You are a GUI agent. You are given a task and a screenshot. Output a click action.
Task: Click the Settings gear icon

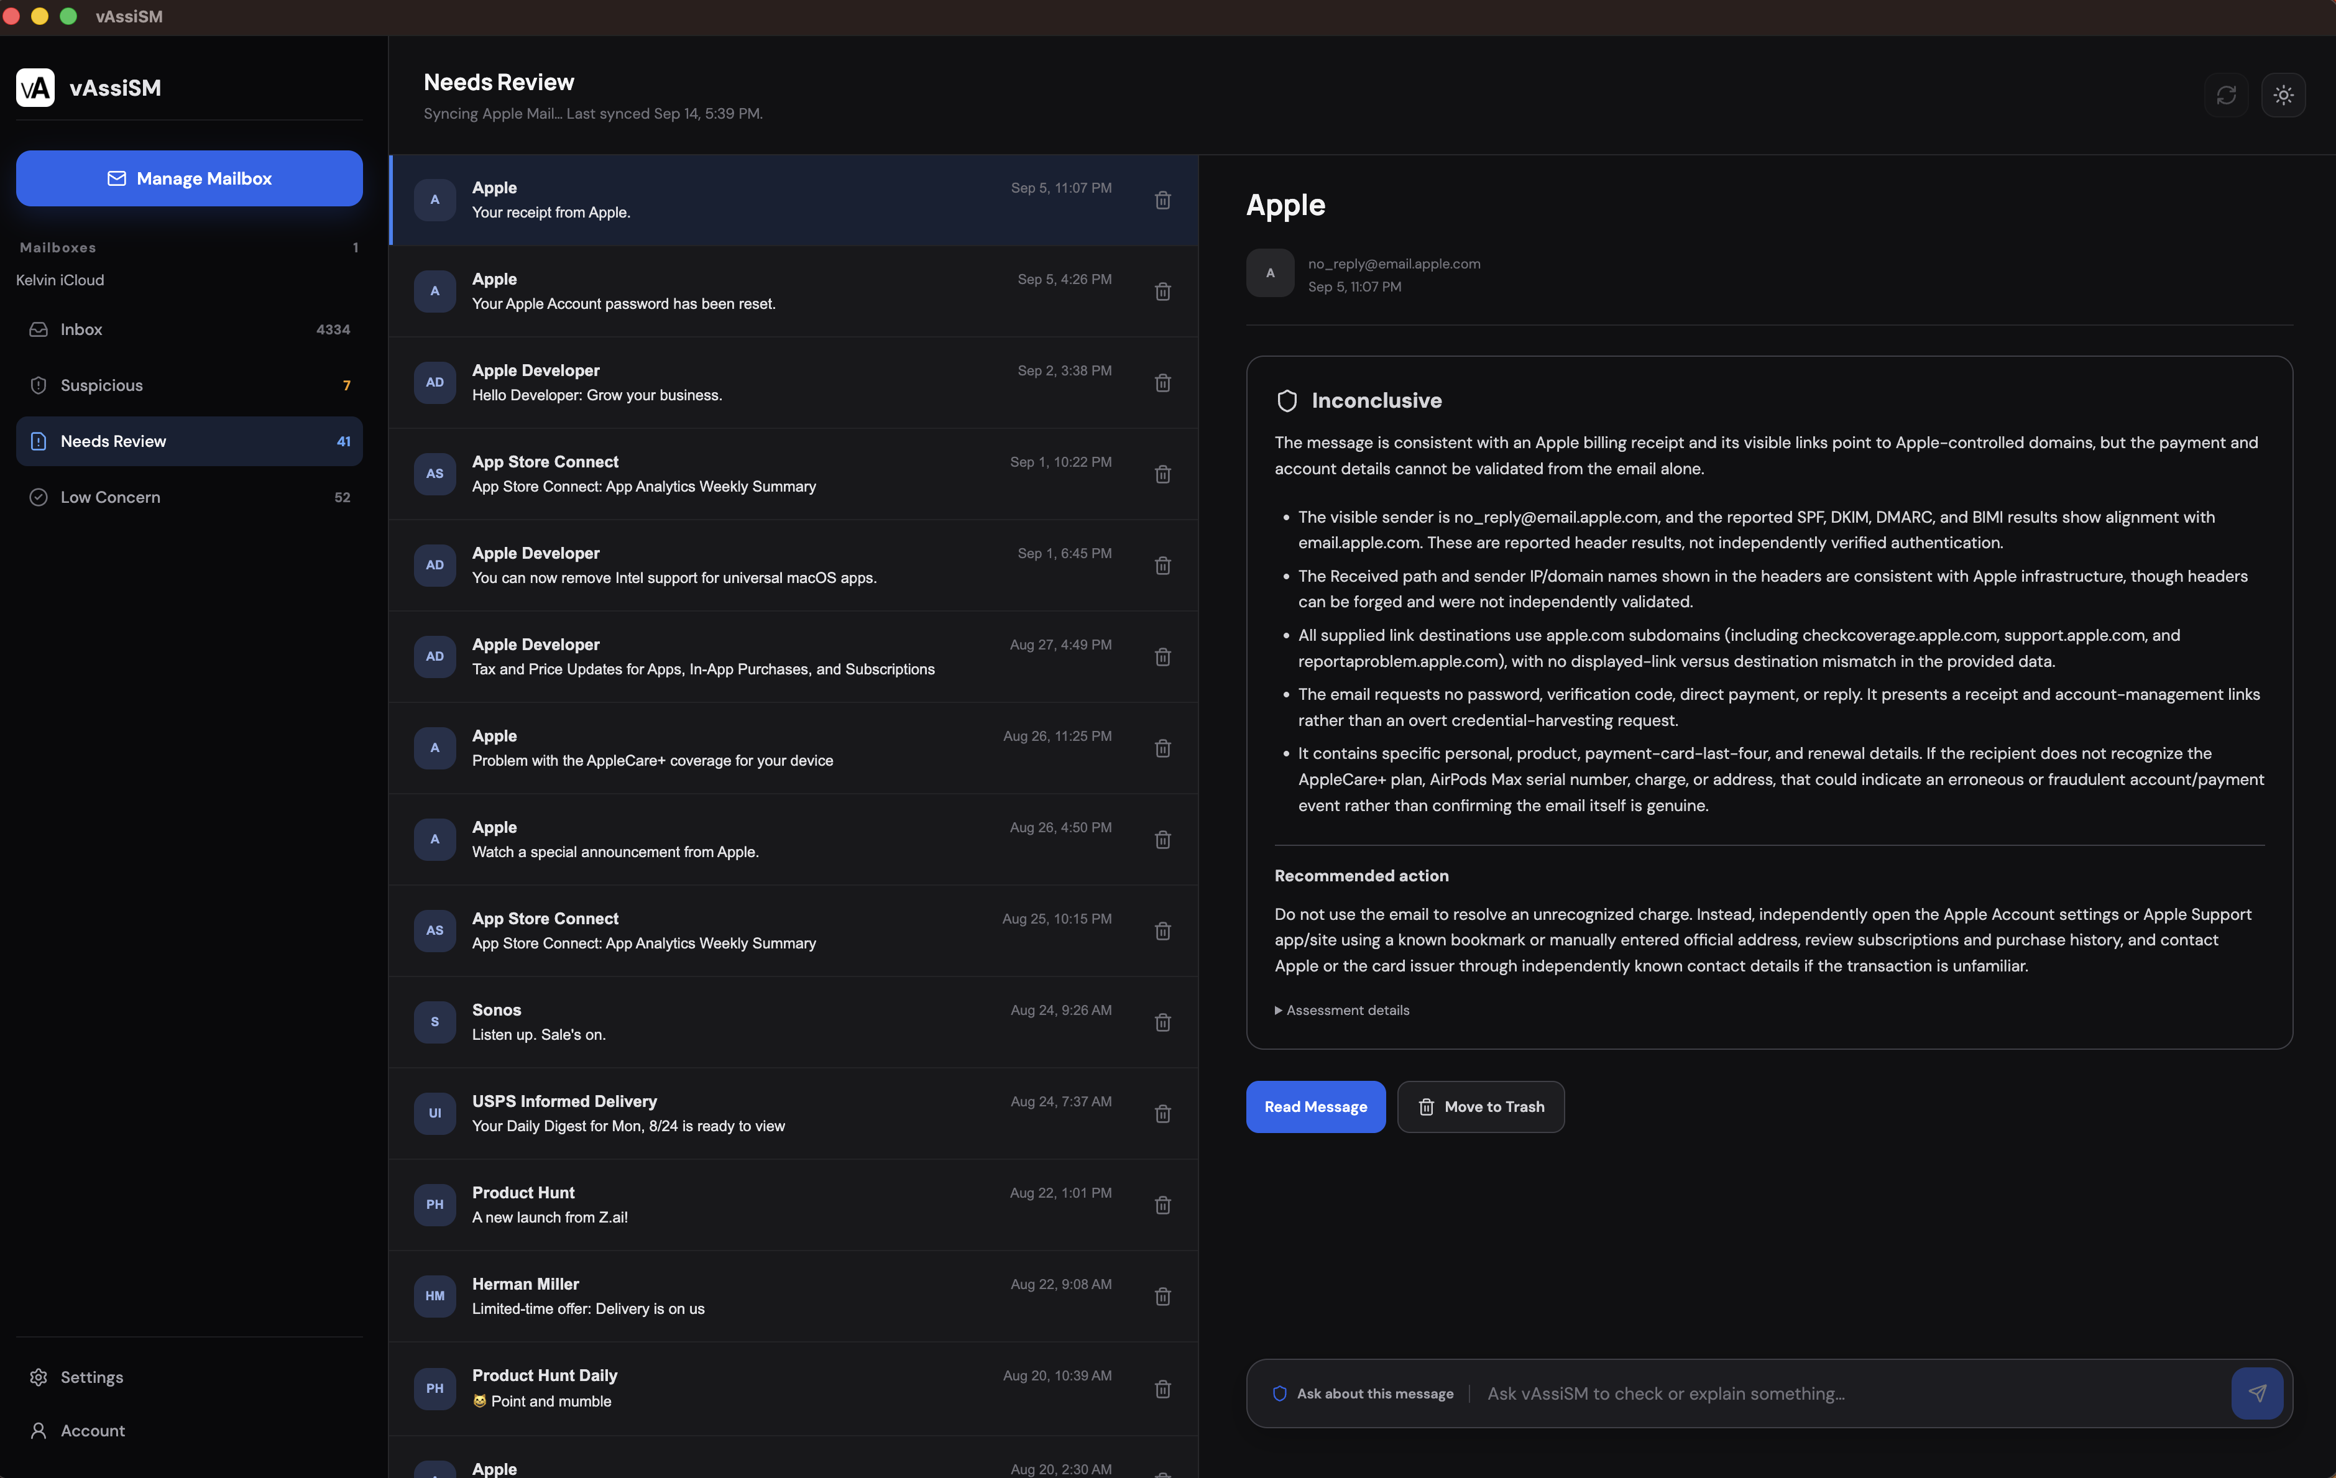tap(39, 1377)
